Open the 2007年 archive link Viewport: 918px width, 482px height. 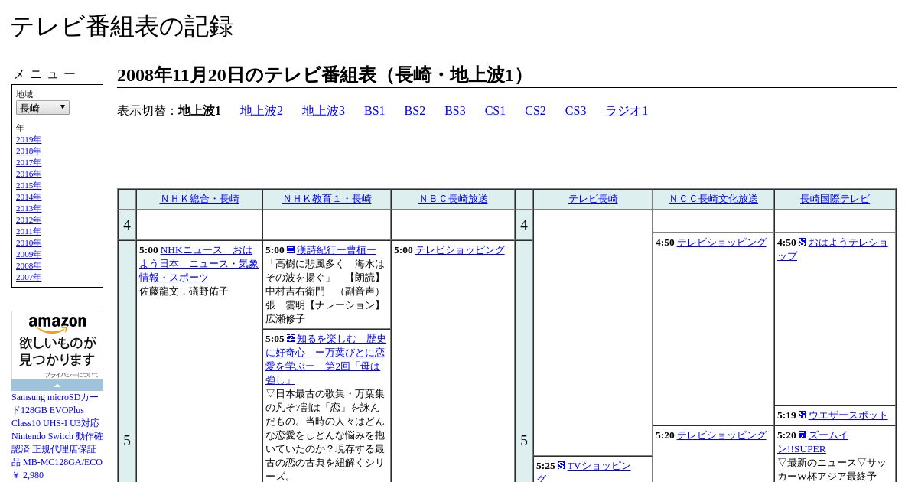pos(28,278)
